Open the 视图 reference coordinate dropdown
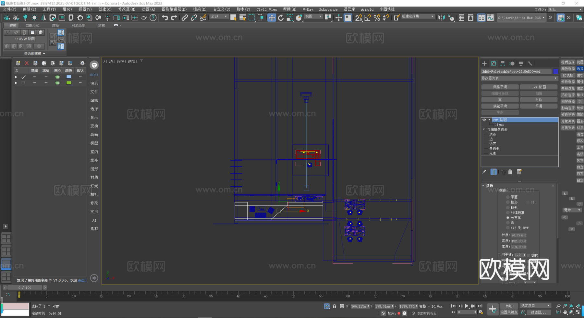Screen dimensions: 584x318 313,16
